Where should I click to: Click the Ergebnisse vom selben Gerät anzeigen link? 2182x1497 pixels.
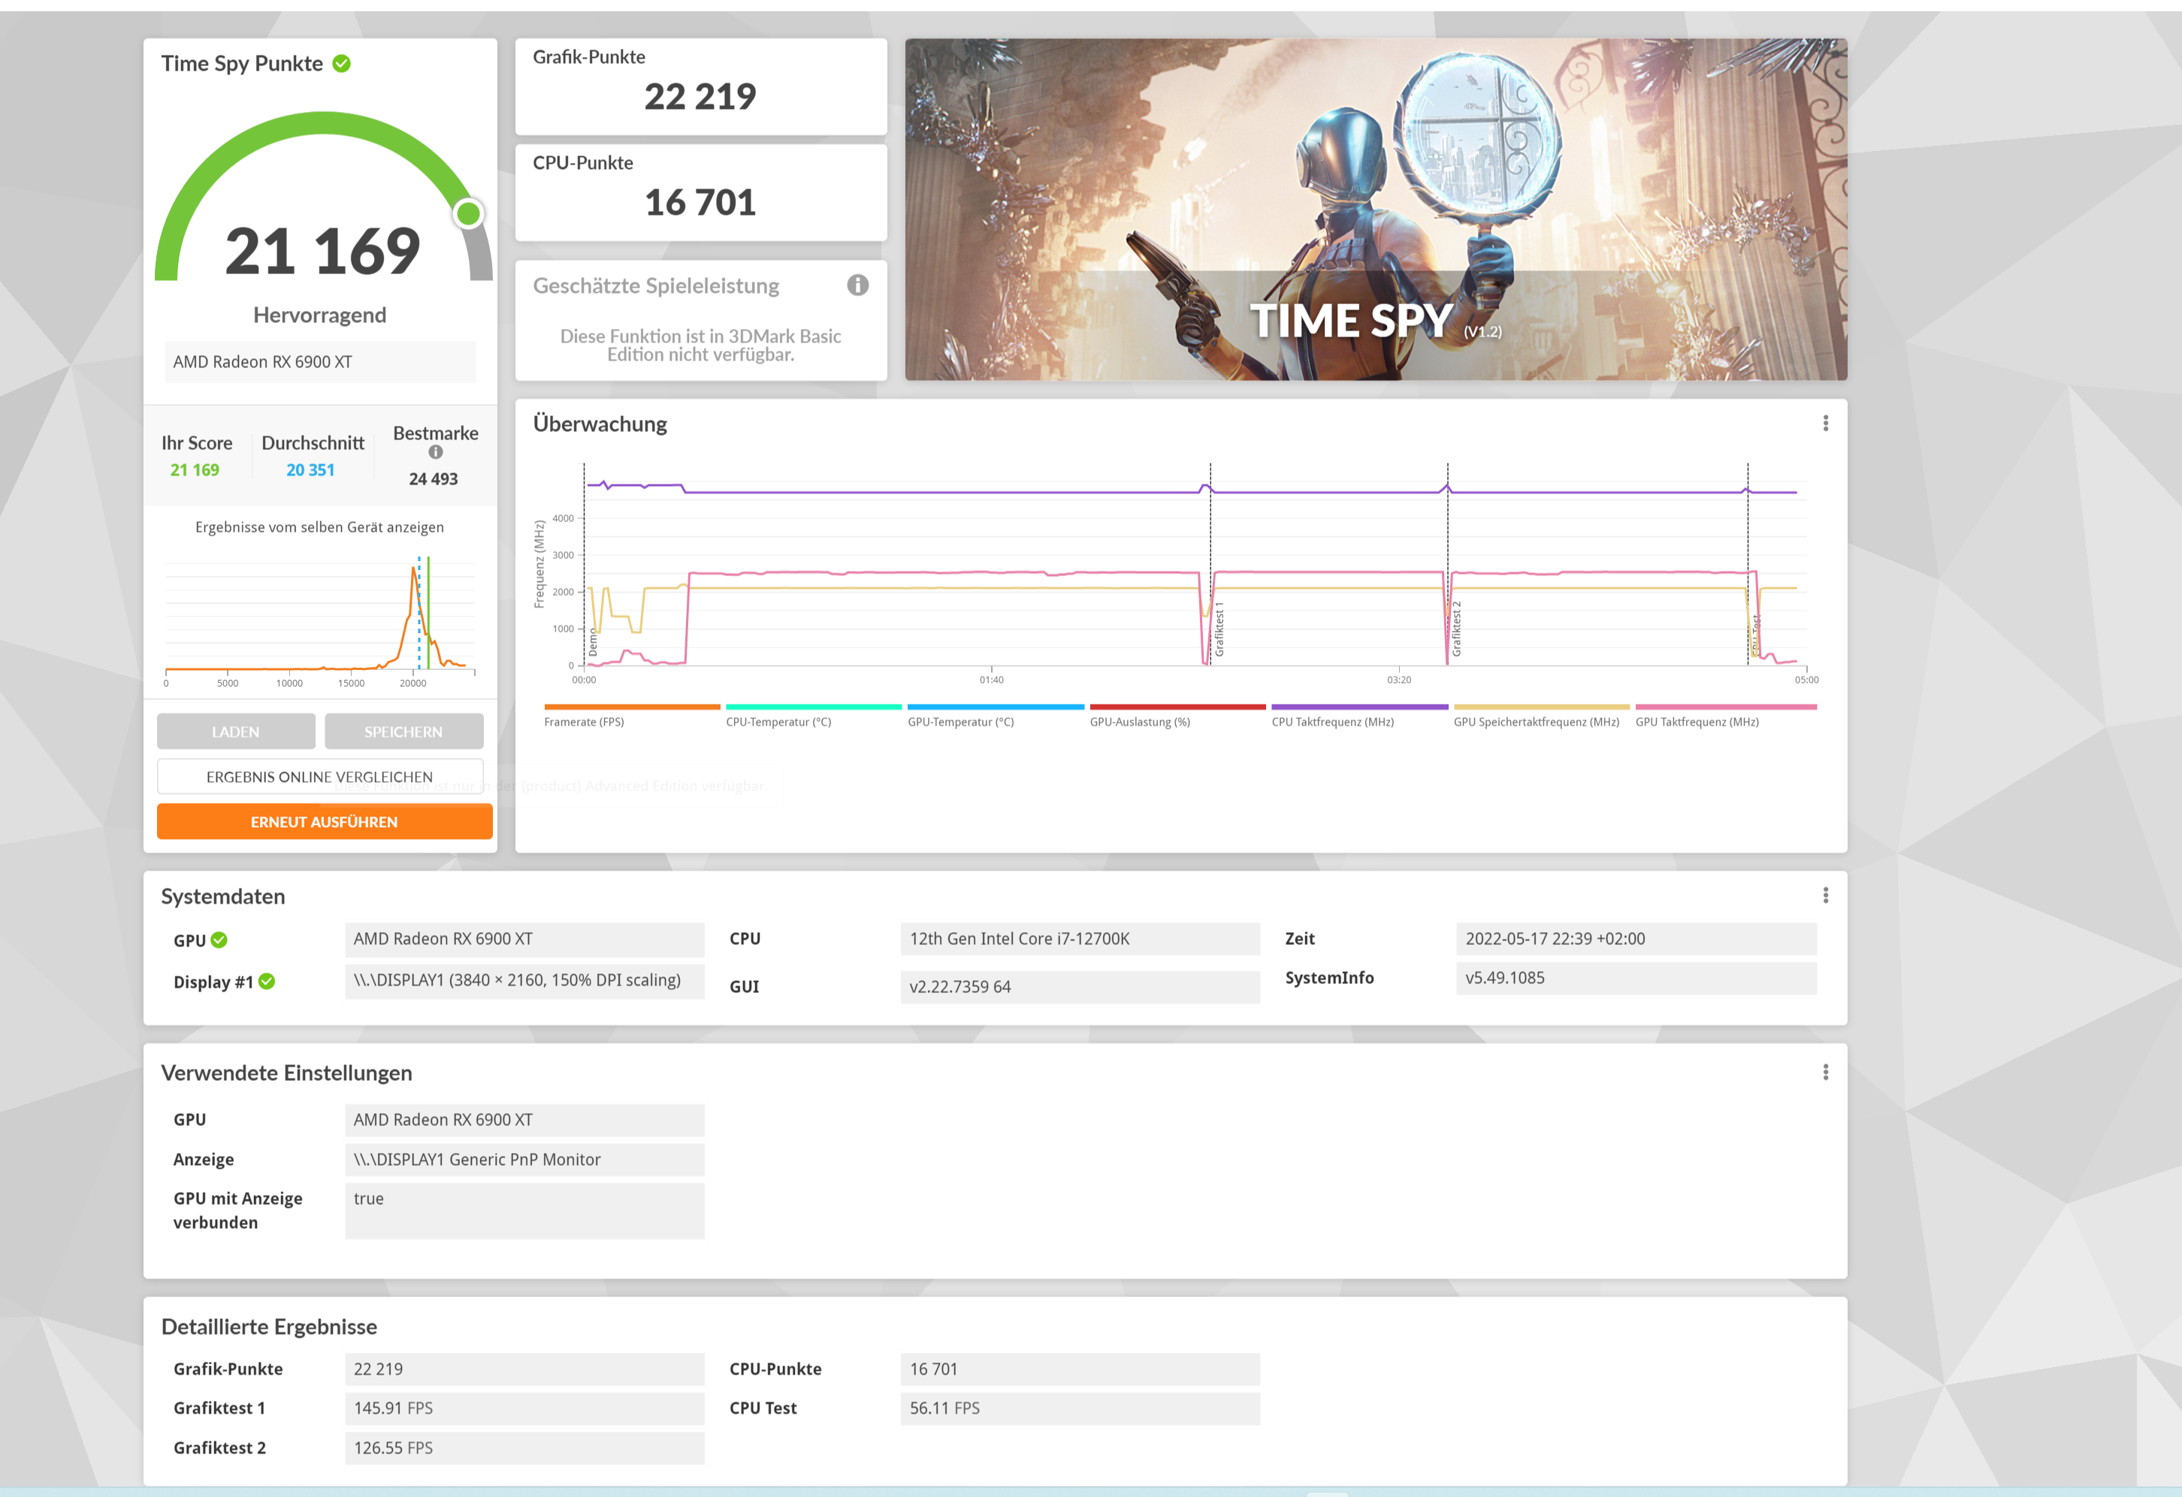click(x=319, y=527)
